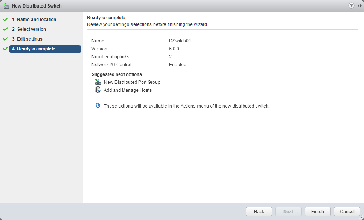
Task: Click green checkmark beside Name and location
Action: [x=5, y=20]
